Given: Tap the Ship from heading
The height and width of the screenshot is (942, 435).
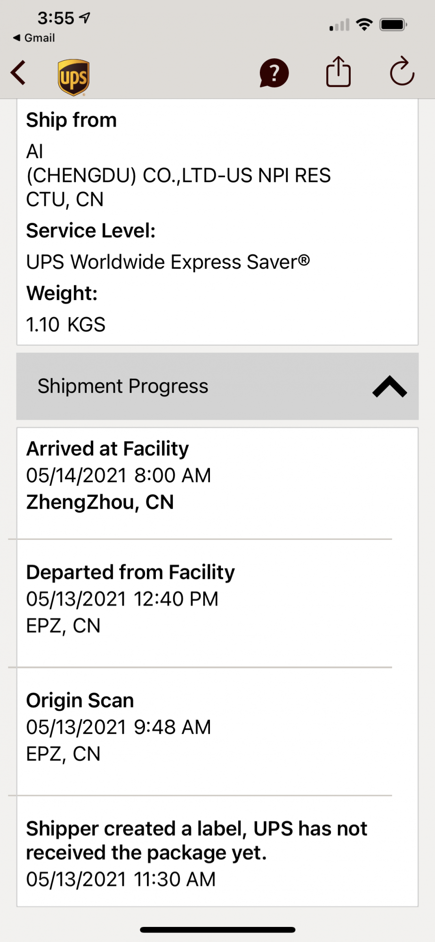Looking at the screenshot, I should pos(72,120).
